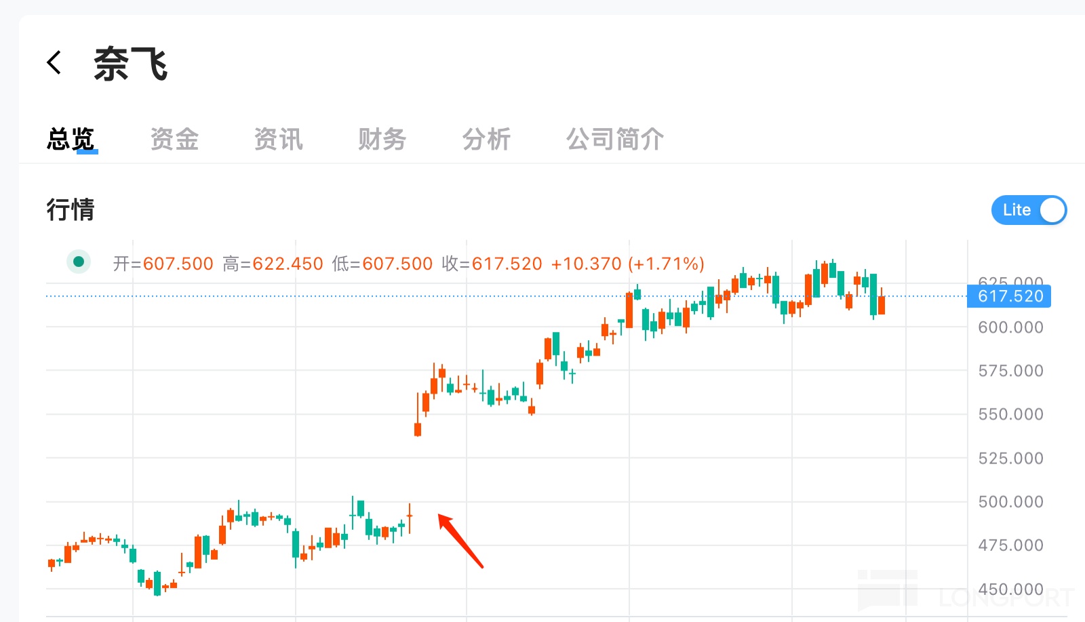Switch to the 公司简介 tab
The image size is (1085, 622).
click(x=614, y=140)
